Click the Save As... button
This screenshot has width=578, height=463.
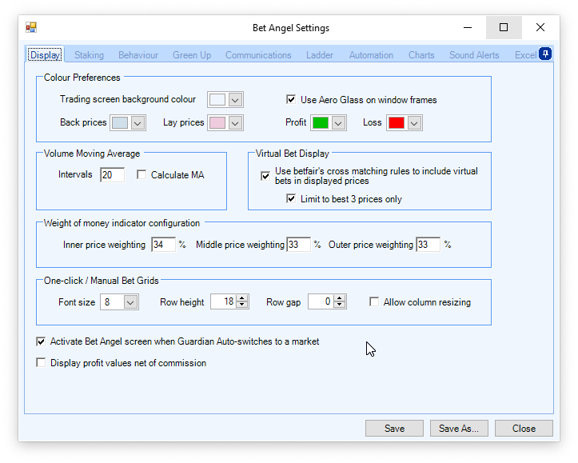click(x=459, y=429)
